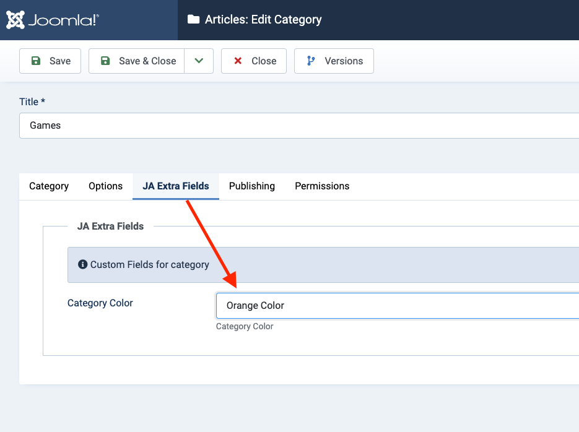Click the Joomla logo in the header
The image size is (579, 432).
(x=53, y=20)
